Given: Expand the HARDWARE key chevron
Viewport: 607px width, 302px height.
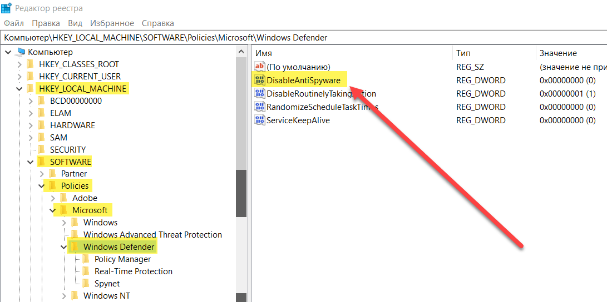Looking at the screenshot, I should (x=31, y=125).
